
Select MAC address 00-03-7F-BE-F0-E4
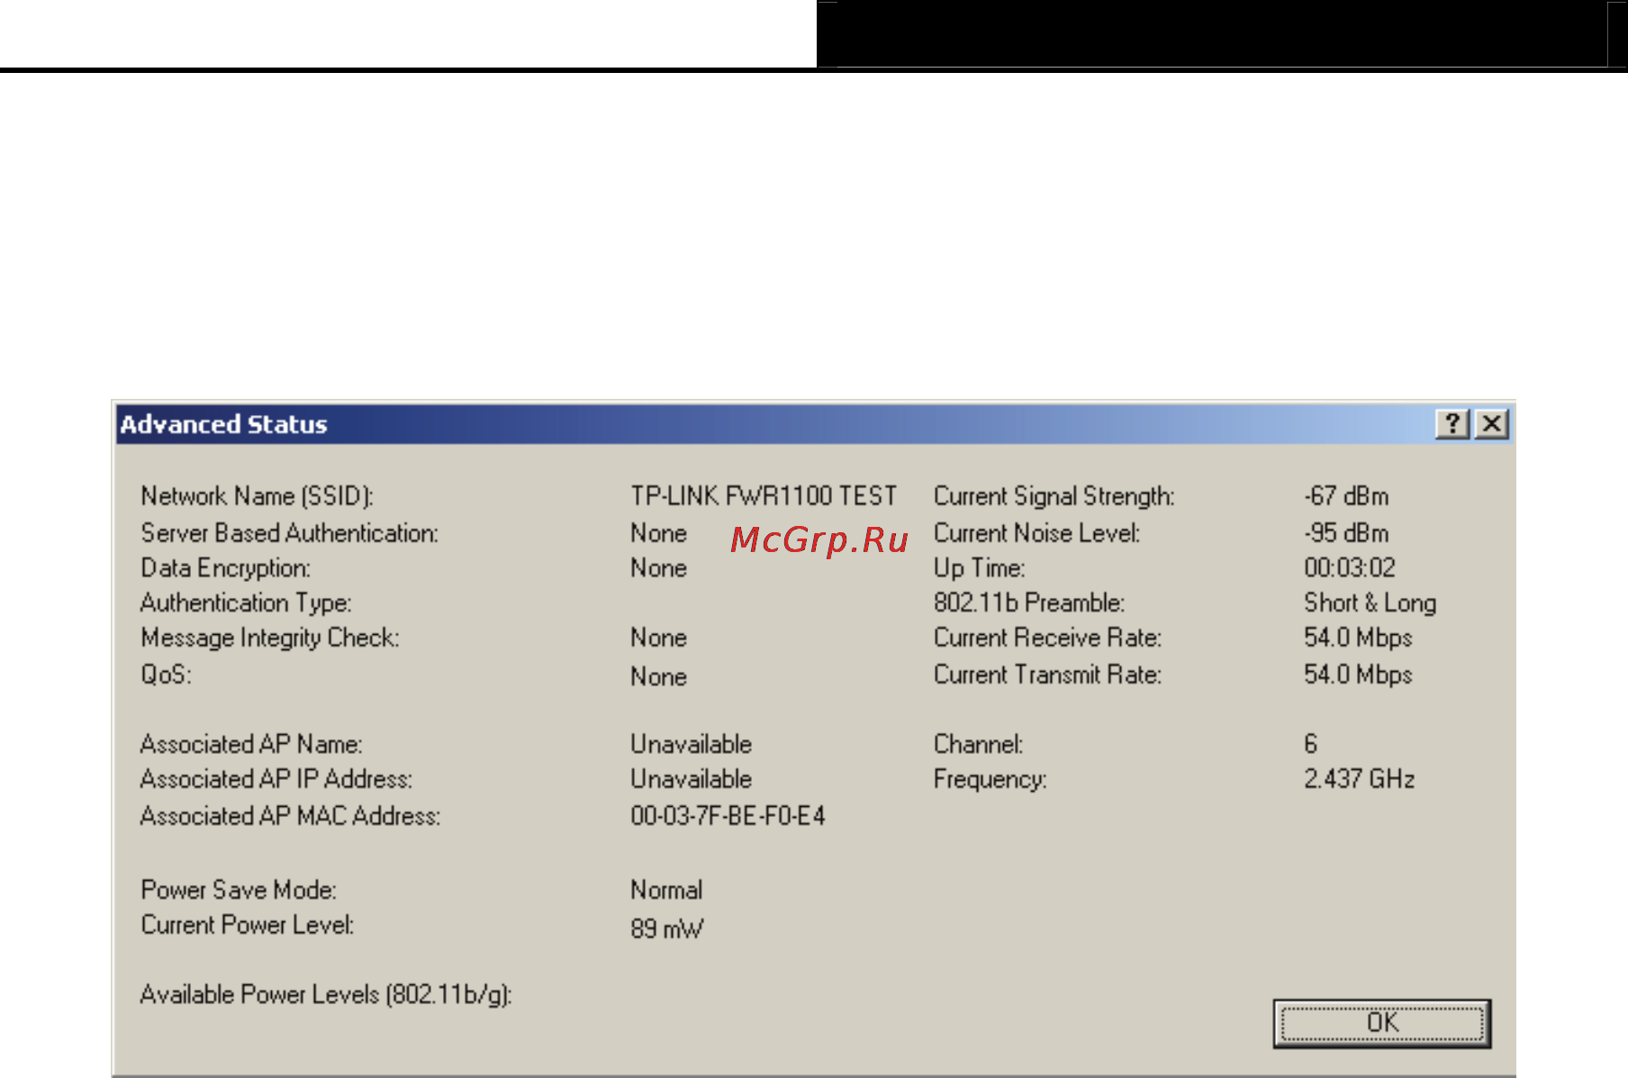pos(728,816)
